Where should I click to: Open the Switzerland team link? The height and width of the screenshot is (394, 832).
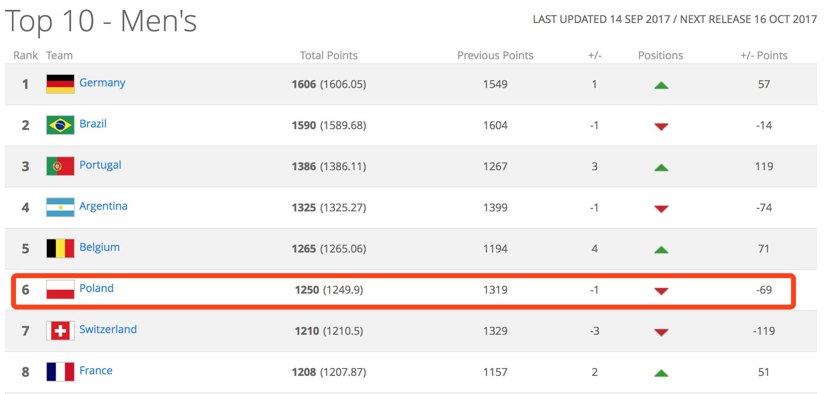108,329
